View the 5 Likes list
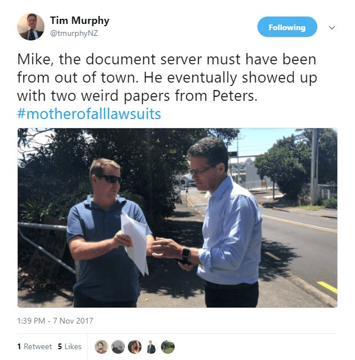The image size is (355, 360). coord(70,346)
